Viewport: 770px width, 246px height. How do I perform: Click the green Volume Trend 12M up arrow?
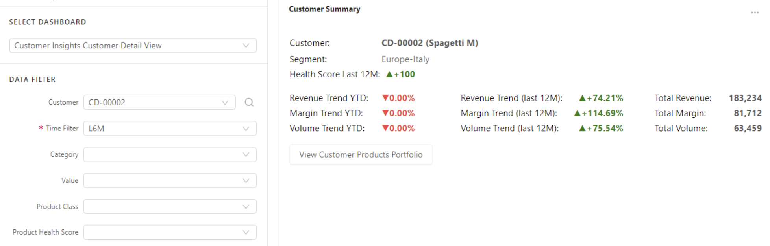click(583, 128)
